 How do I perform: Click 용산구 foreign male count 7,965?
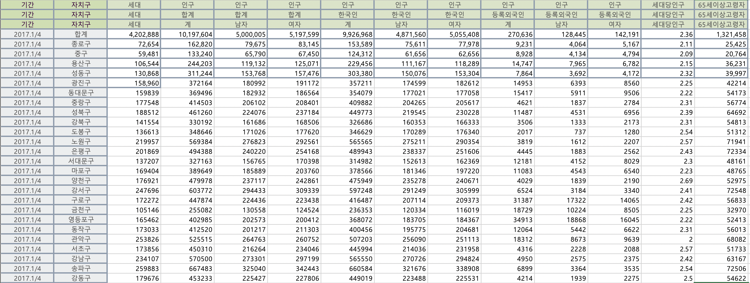(561, 63)
